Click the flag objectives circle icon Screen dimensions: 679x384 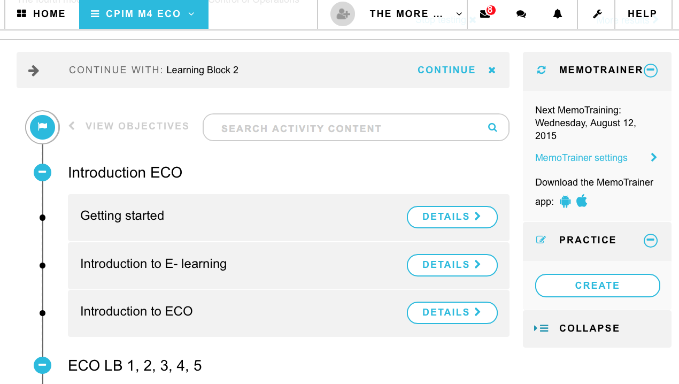pyautogui.click(x=42, y=127)
